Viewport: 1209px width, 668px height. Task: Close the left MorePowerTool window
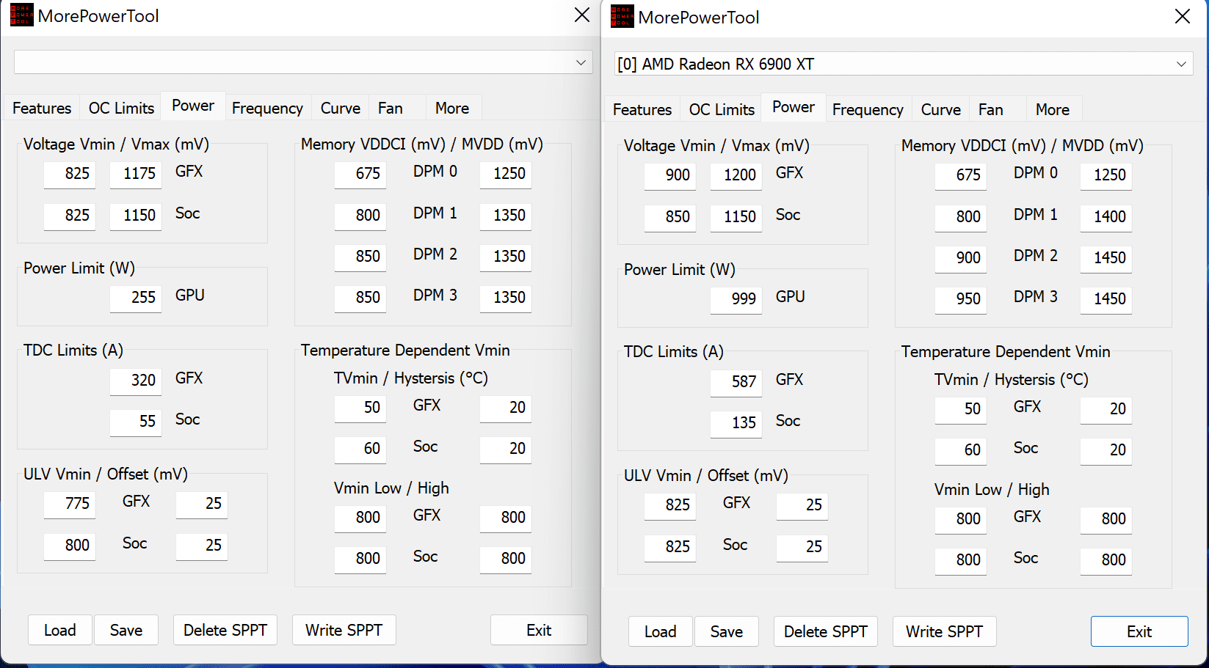(x=582, y=15)
